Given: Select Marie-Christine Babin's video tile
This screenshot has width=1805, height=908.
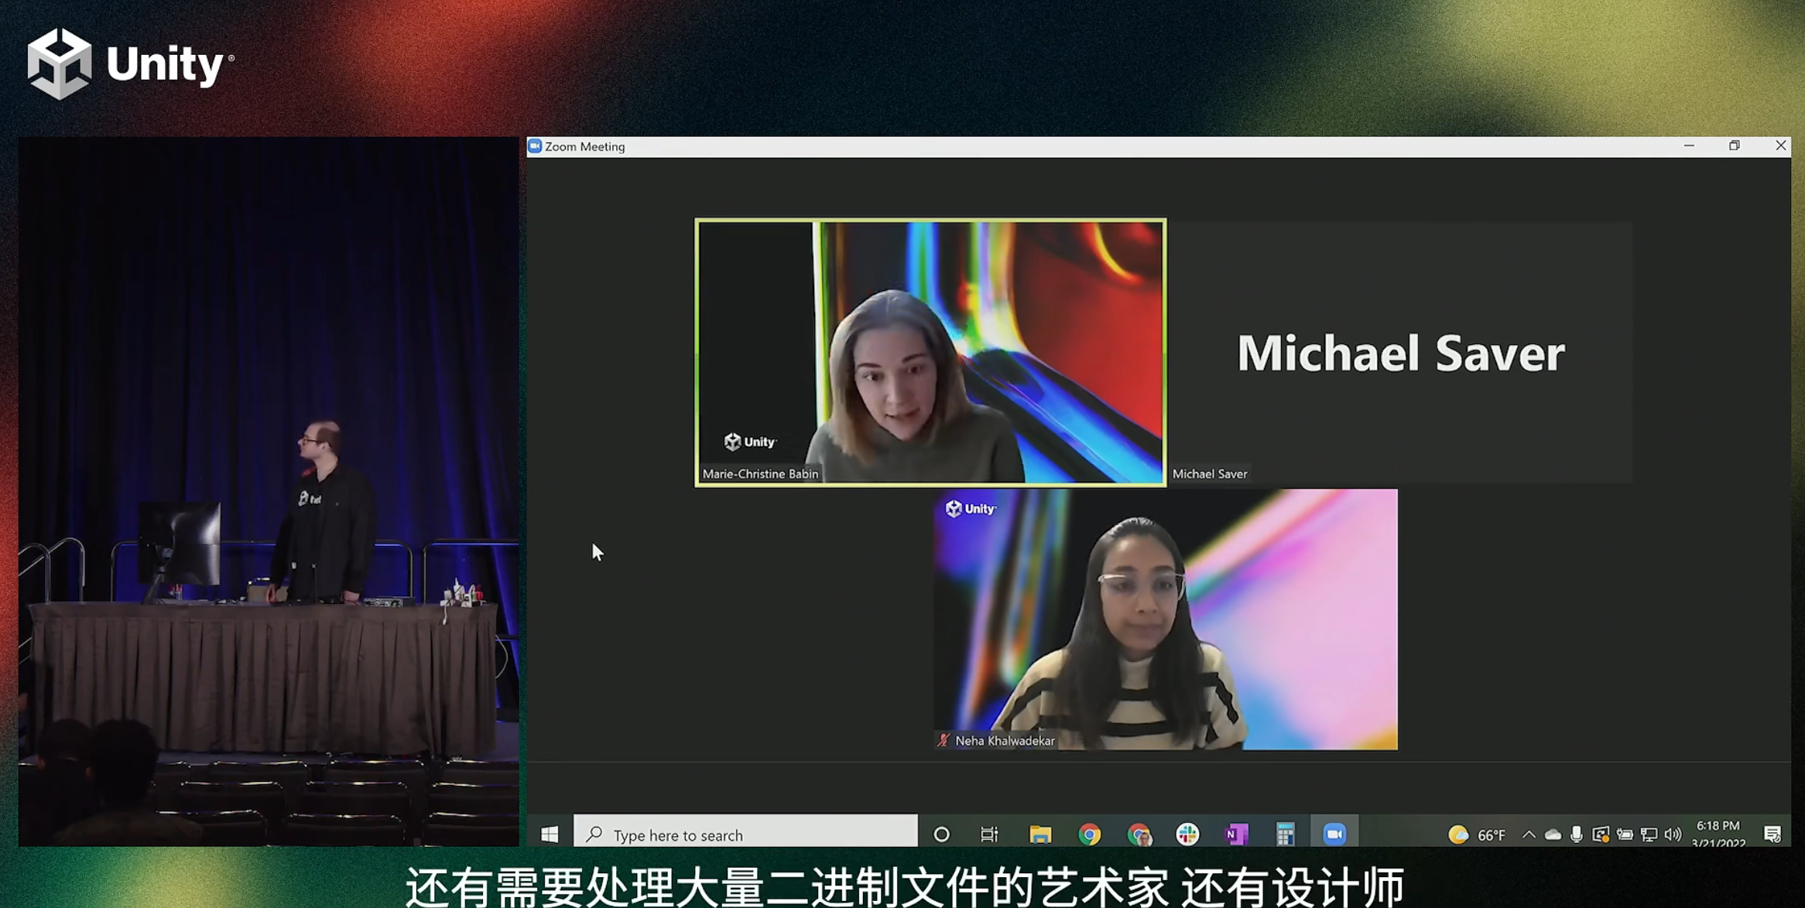Looking at the screenshot, I should [x=930, y=352].
